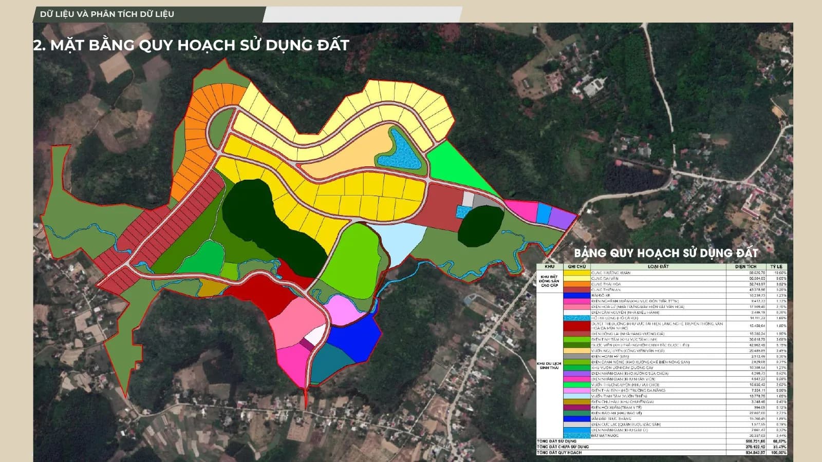Screen dimensions: 822x462
Task: Click the 'KHU' column header
Action: (x=549, y=267)
